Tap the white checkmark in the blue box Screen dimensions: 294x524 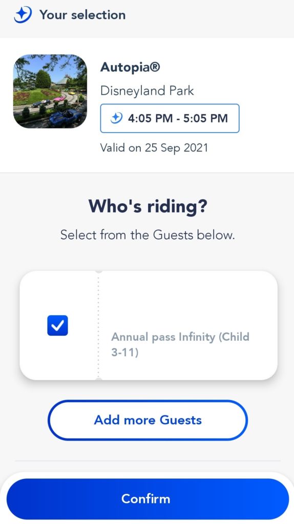point(57,325)
